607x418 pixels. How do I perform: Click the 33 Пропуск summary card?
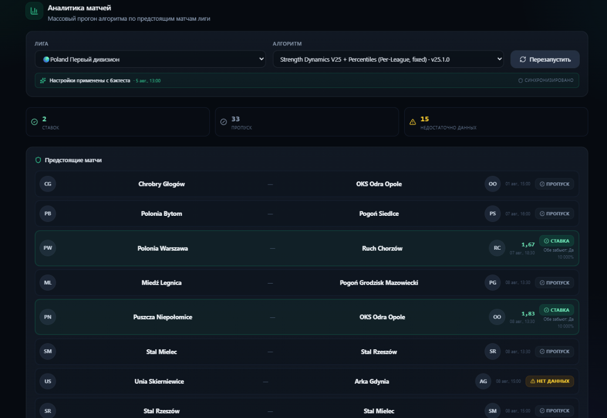pyautogui.click(x=307, y=122)
